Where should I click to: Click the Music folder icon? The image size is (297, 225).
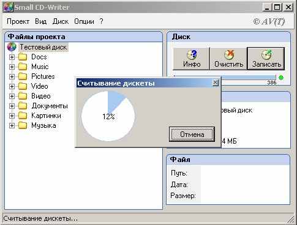point(23,67)
